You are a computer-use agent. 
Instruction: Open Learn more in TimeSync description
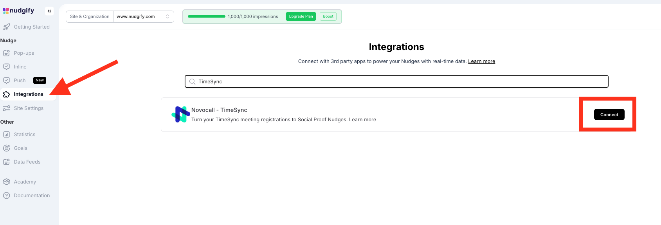point(362,120)
